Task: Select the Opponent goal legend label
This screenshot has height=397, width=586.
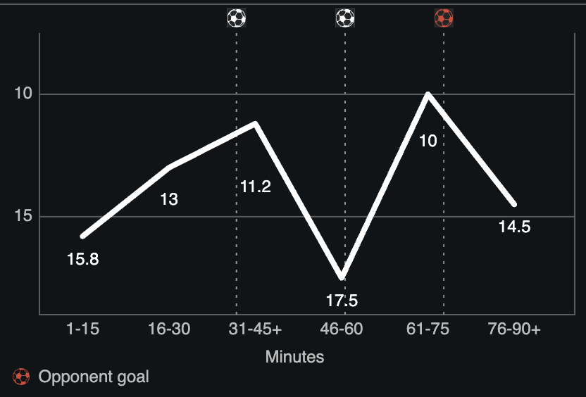Action: pos(94,377)
